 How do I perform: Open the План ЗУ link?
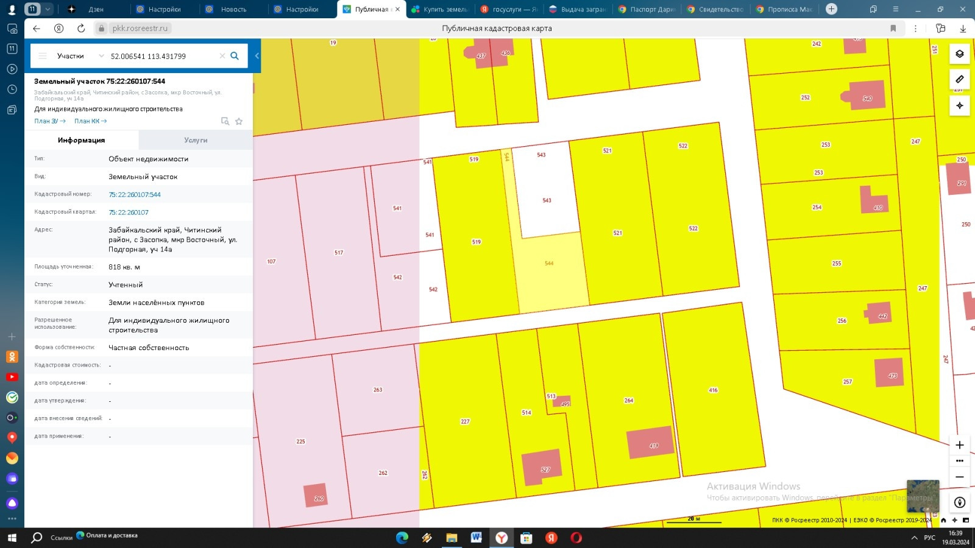point(49,121)
